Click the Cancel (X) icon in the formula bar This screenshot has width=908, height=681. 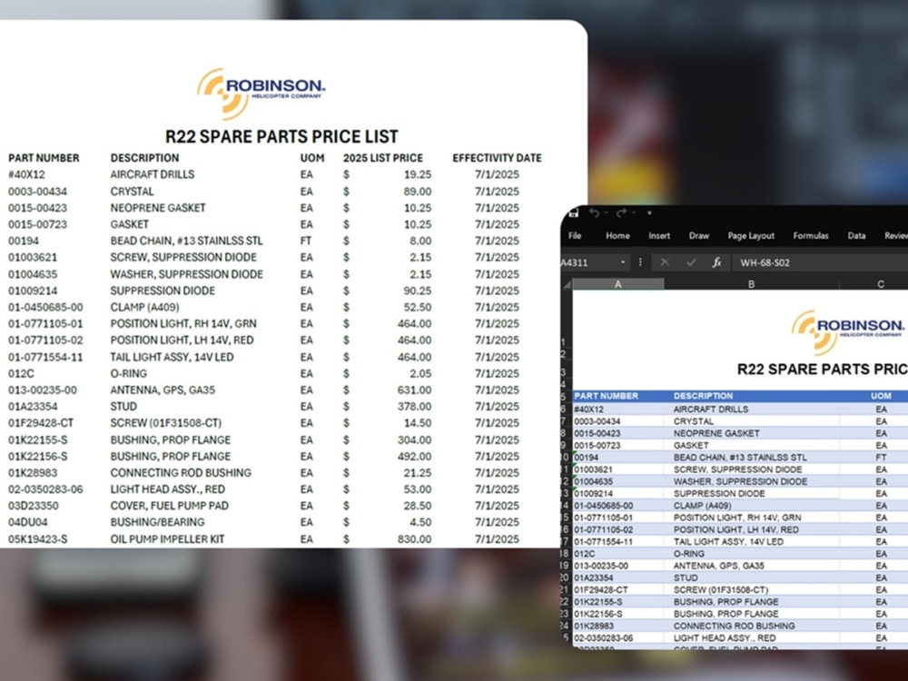(x=665, y=262)
